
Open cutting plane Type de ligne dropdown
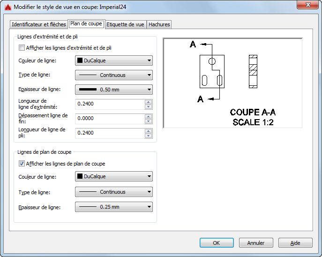click(114, 192)
